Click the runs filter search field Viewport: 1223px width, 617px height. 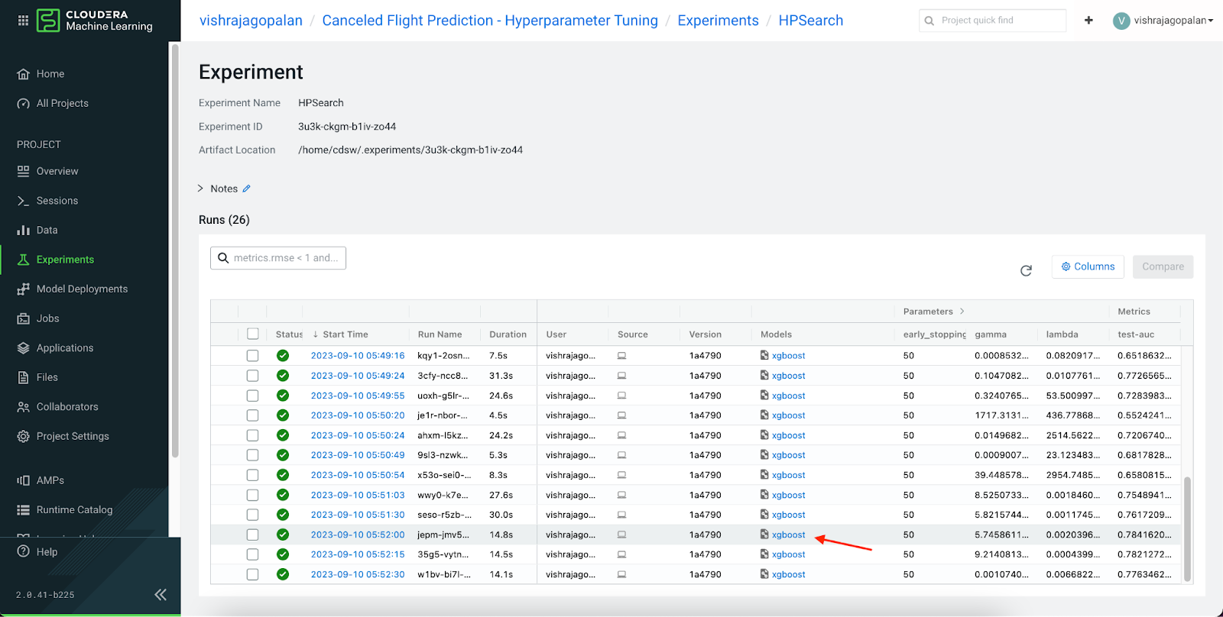tap(278, 258)
